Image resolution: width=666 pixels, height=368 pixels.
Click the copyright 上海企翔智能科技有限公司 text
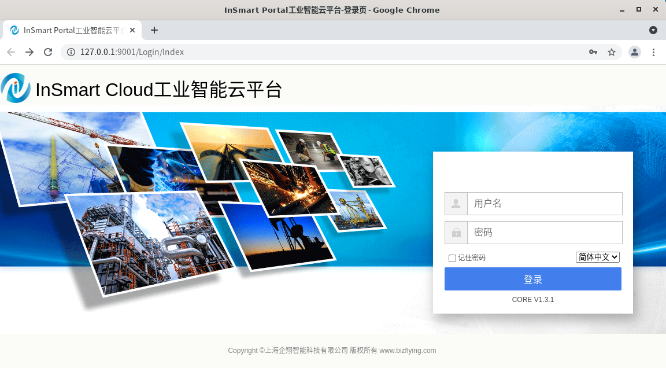[x=306, y=351]
